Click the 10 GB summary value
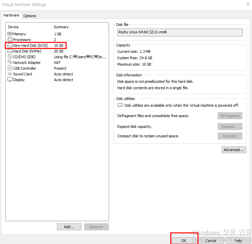 click(59, 45)
